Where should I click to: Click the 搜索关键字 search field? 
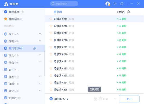pyautogui.click(x=64, y=4)
